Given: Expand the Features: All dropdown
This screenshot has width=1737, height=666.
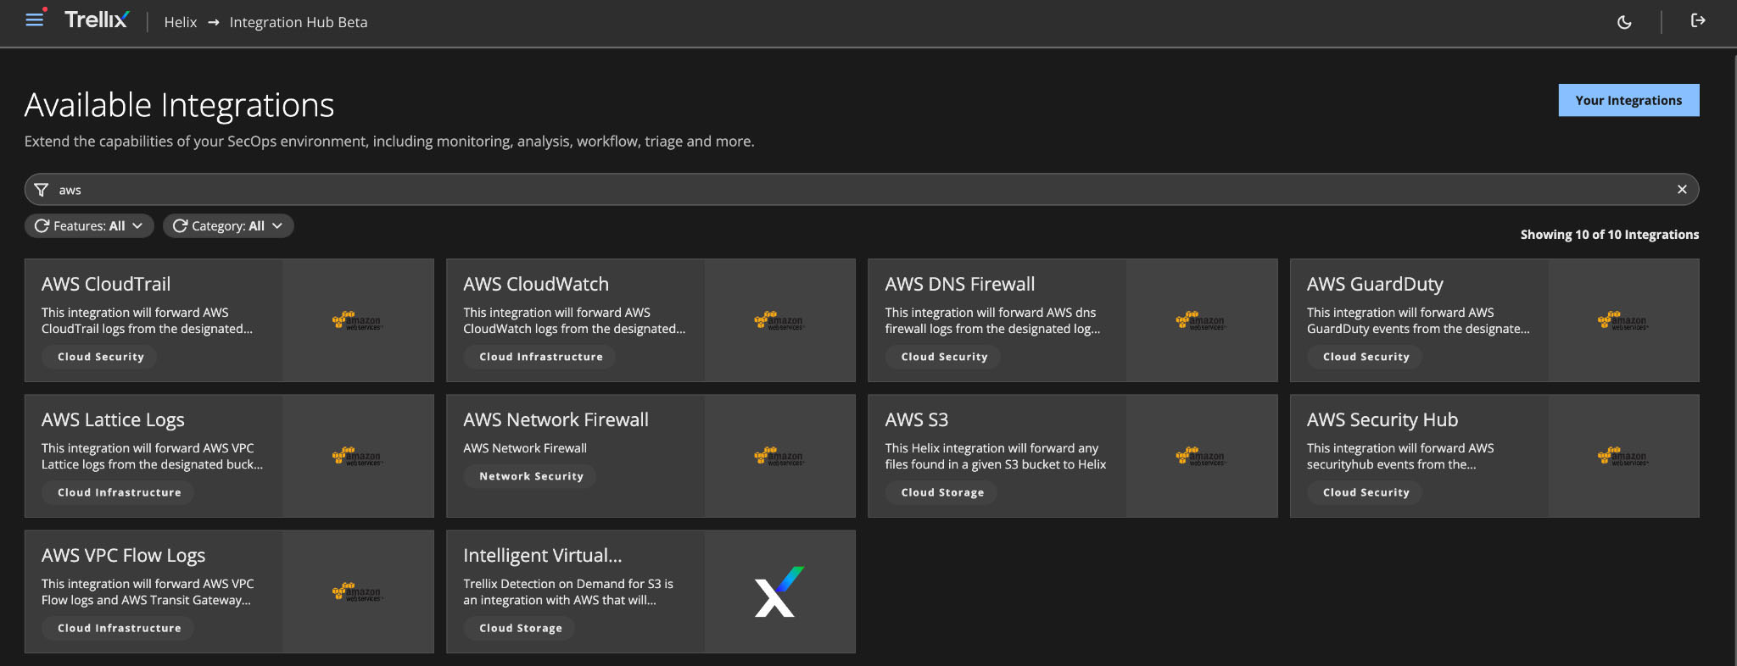Looking at the screenshot, I should pyautogui.click(x=137, y=226).
